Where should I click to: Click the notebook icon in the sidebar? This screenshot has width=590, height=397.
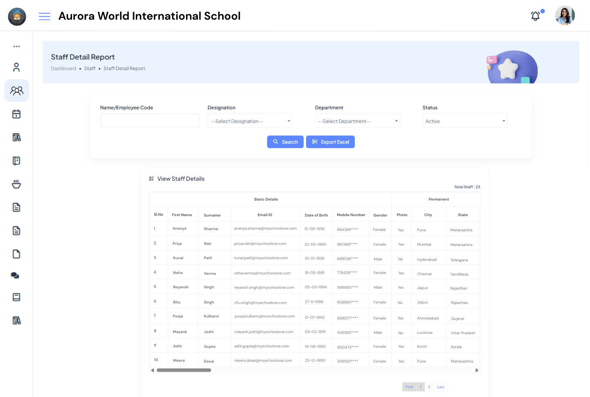tap(16, 160)
